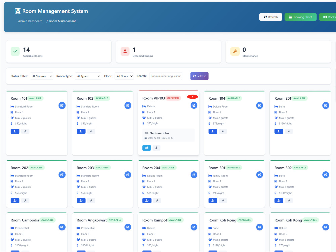Edit Room Cambodia via pencil icon
The height and width of the screenshot is (252, 336).
tap(62, 227)
